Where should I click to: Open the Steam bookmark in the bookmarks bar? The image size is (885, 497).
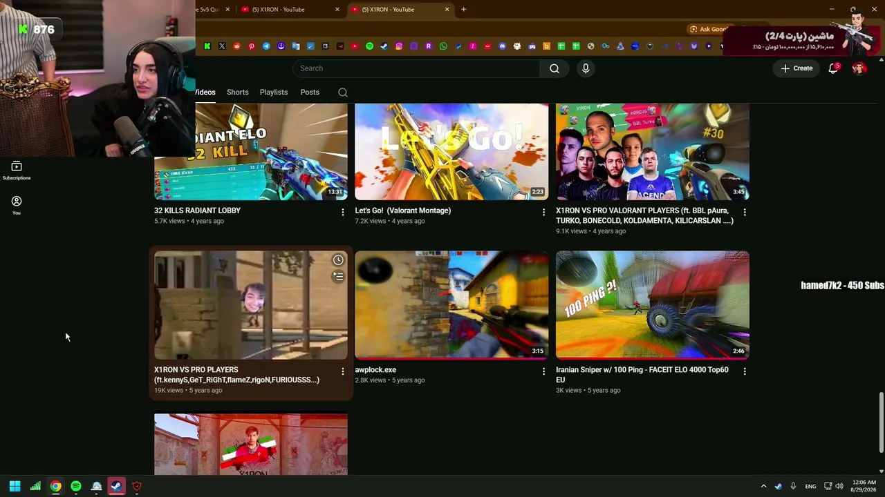tap(384, 46)
